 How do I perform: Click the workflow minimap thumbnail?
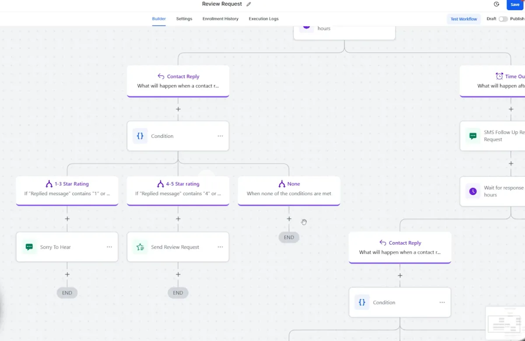(505, 324)
